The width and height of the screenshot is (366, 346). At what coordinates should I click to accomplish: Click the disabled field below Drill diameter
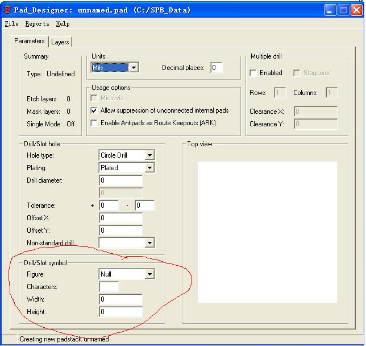point(120,193)
